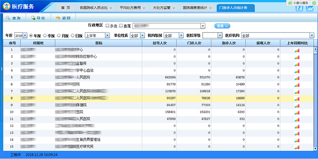Open row 13 year-over-year comparison chart icon
318x159 pixels.
pos(297,133)
